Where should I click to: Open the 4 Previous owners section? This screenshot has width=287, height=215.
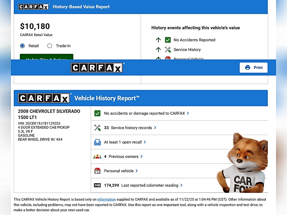141,157
